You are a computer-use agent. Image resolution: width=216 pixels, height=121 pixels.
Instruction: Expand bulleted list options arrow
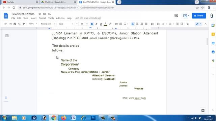[x=166, y=24]
